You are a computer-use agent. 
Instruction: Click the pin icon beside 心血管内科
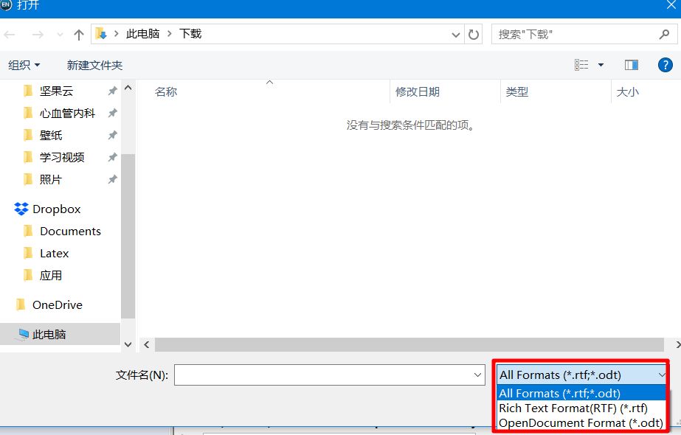coord(112,113)
